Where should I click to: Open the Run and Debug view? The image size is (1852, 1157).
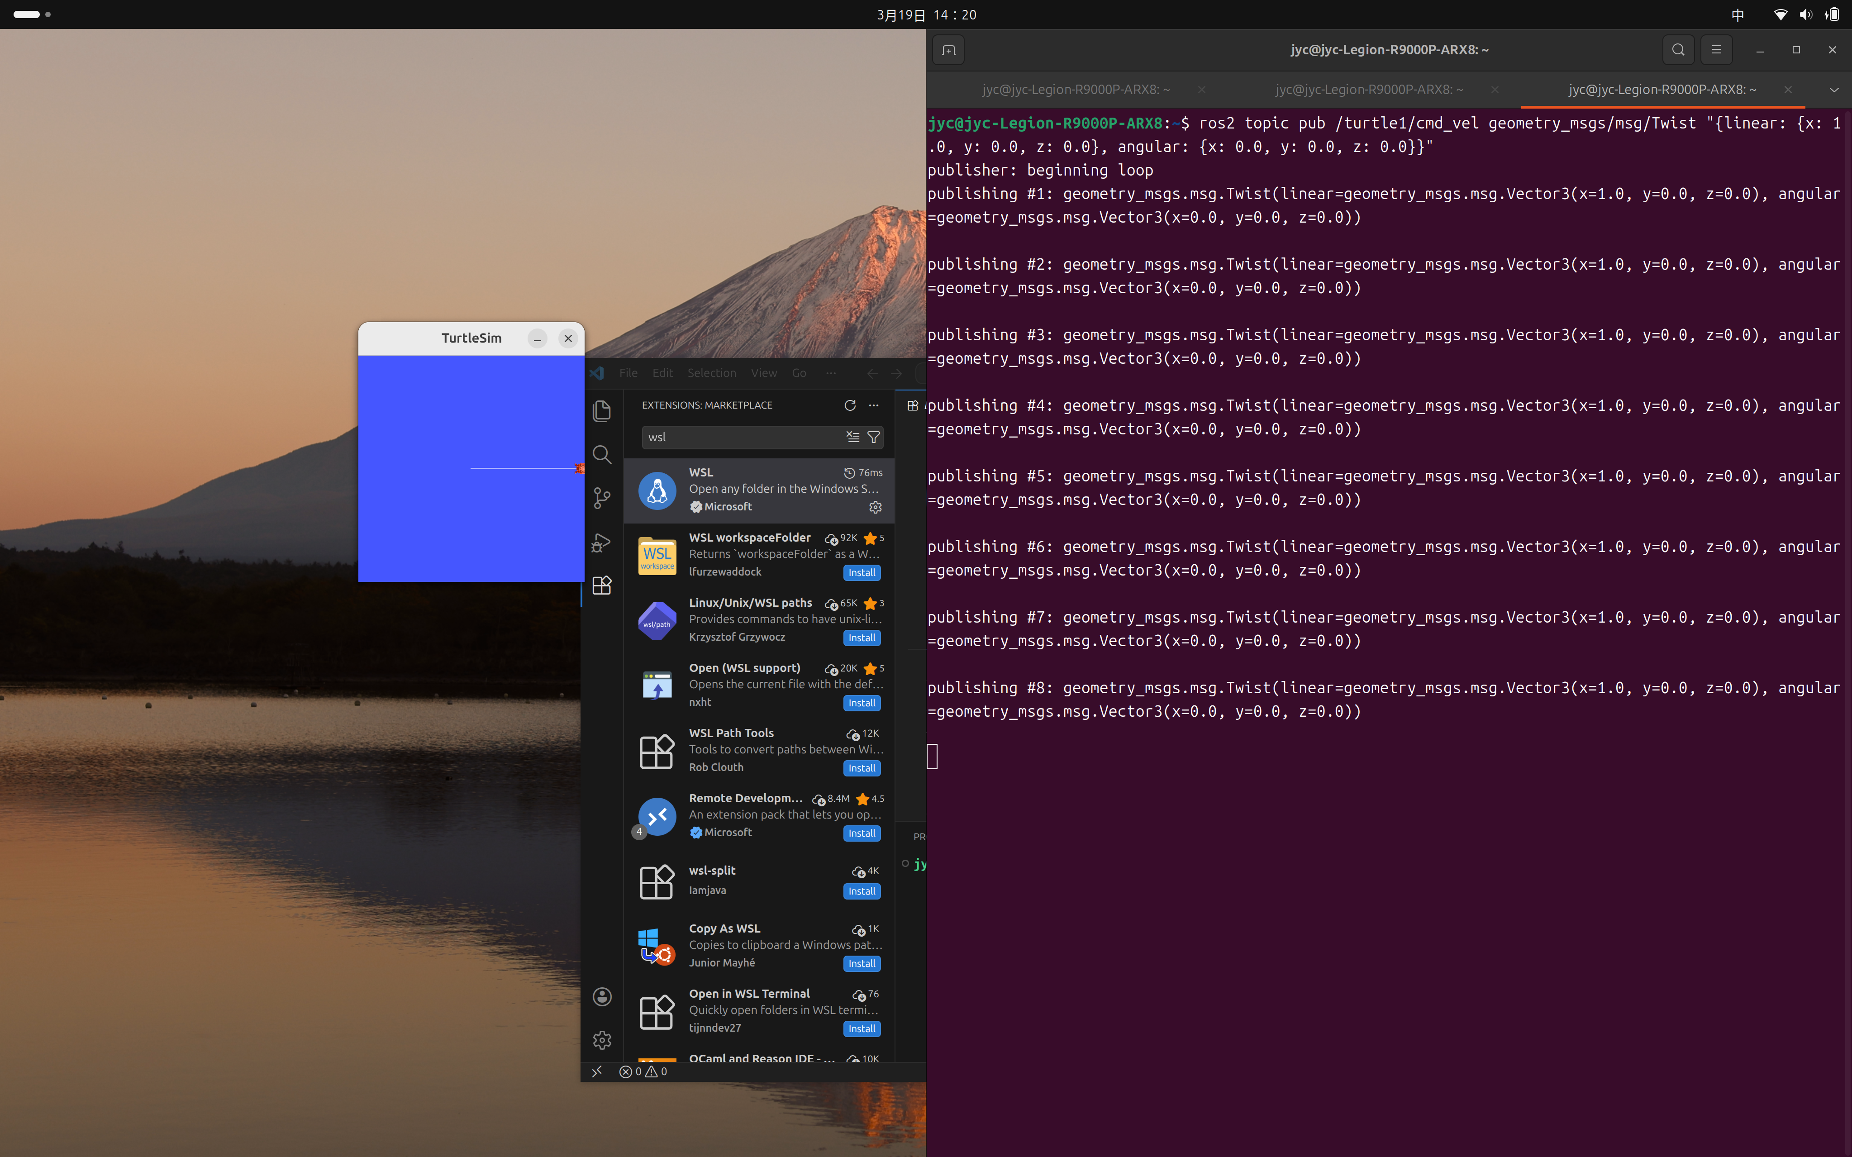pyautogui.click(x=602, y=543)
